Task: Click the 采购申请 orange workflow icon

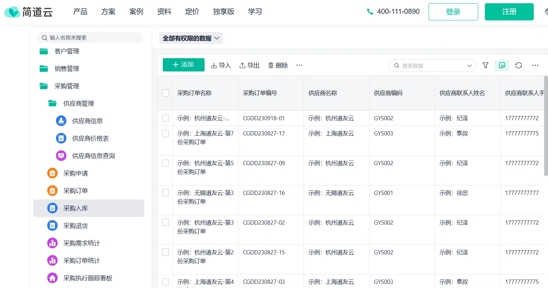Action: click(x=52, y=173)
